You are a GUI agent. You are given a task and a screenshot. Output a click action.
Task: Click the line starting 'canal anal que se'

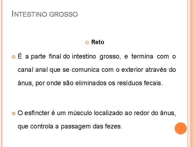(x=97, y=70)
